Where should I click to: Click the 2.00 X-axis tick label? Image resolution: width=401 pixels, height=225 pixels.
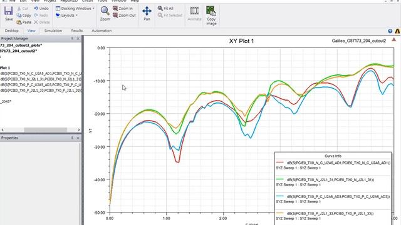223,218
